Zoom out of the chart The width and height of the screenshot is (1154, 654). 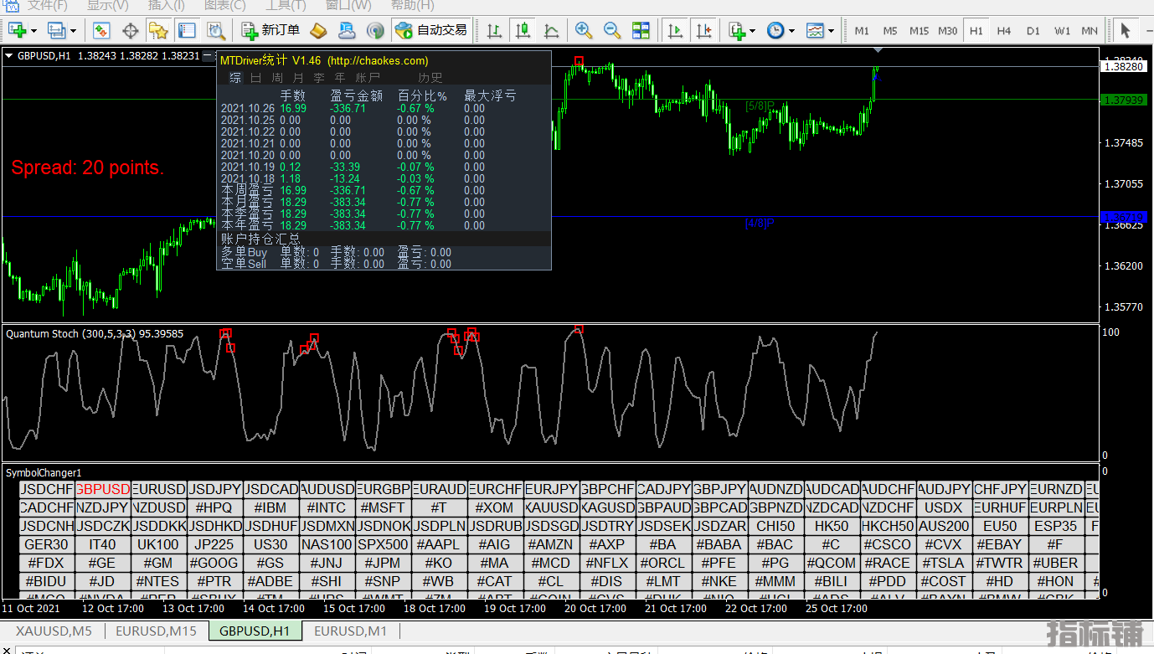(x=612, y=31)
